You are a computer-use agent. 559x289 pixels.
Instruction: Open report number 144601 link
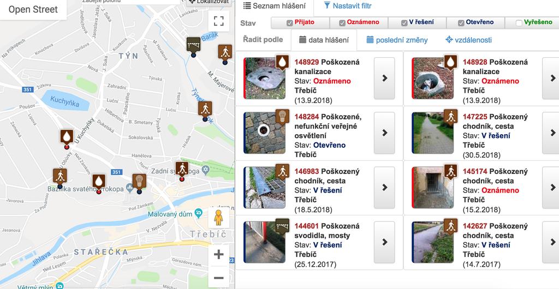(x=307, y=226)
